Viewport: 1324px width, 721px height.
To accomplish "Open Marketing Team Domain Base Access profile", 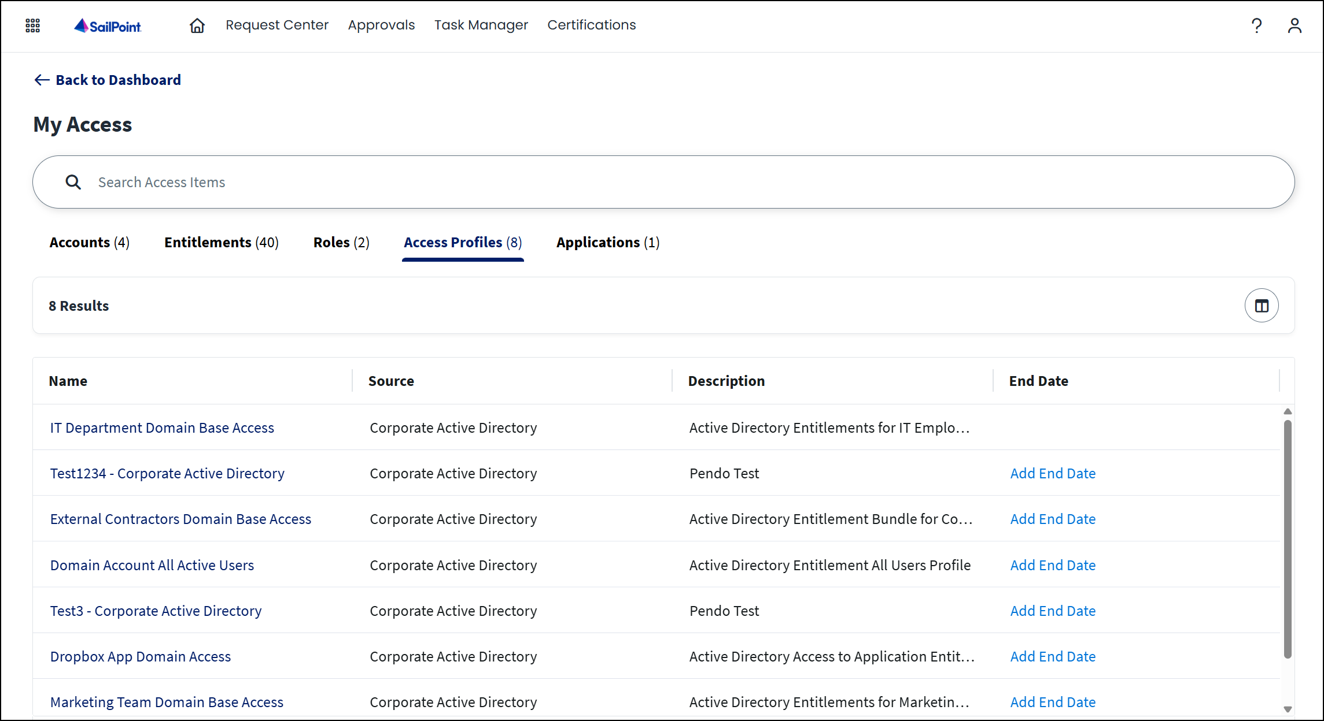I will 167,701.
